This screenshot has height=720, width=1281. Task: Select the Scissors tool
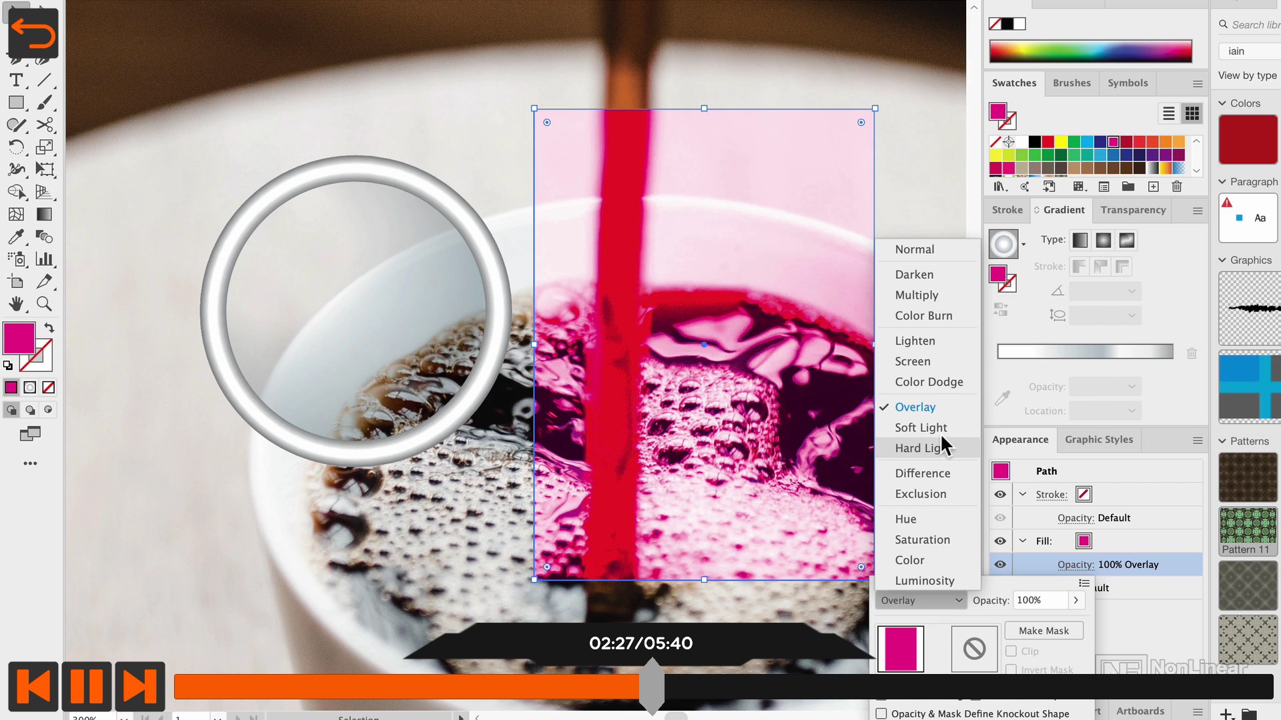pos(45,125)
